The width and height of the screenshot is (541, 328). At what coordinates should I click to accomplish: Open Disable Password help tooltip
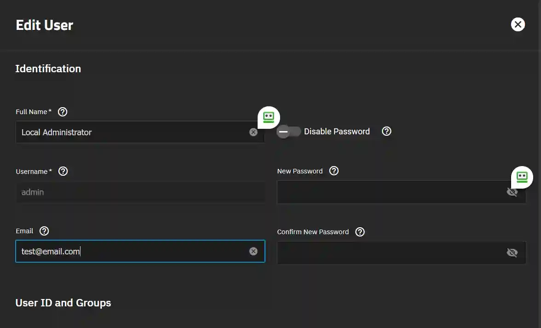(x=386, y=131)
